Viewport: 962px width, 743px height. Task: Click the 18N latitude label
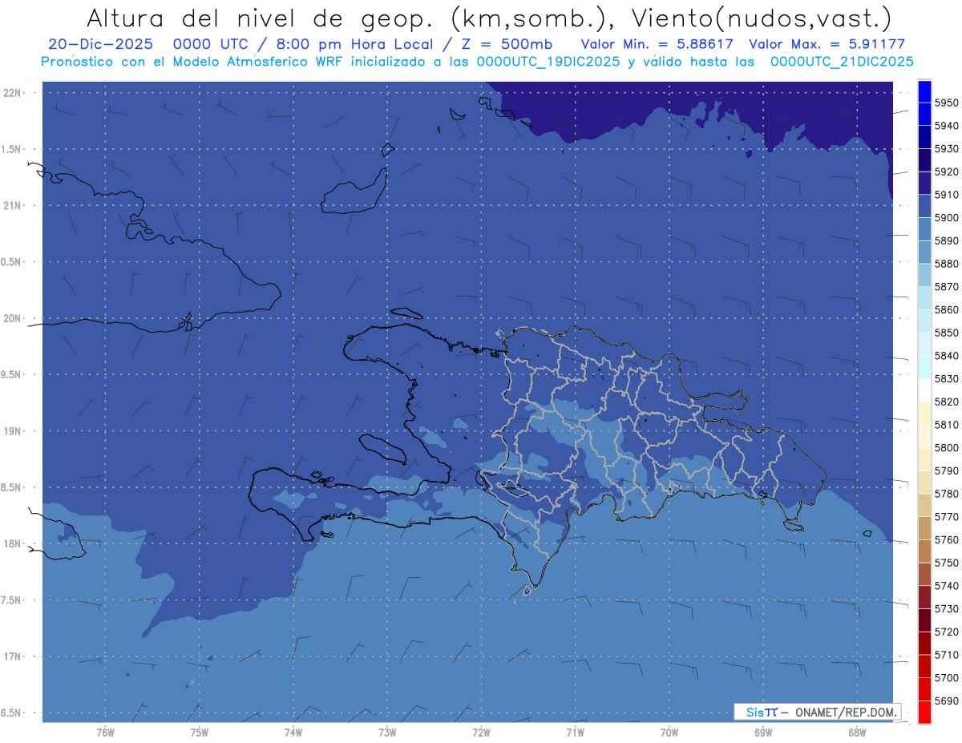12,543
